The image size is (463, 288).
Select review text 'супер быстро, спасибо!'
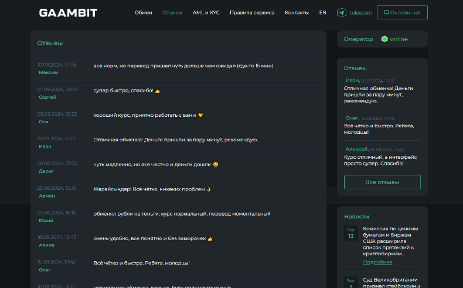[124, 91]
